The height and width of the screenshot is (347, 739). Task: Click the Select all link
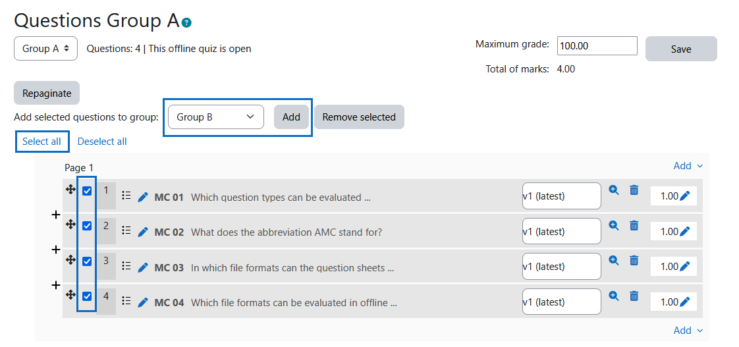point(42,142)
